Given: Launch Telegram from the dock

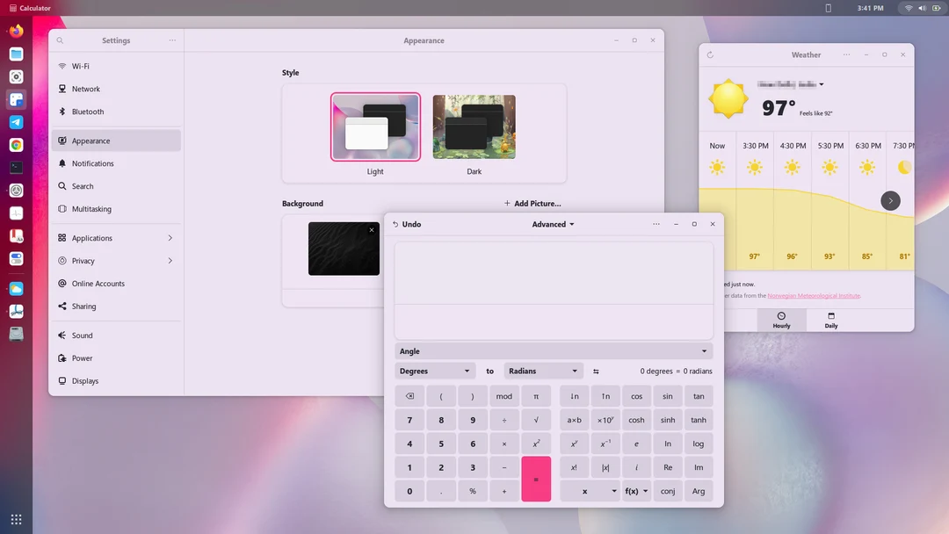Looking at the screenshot, I should pos(16,122).
